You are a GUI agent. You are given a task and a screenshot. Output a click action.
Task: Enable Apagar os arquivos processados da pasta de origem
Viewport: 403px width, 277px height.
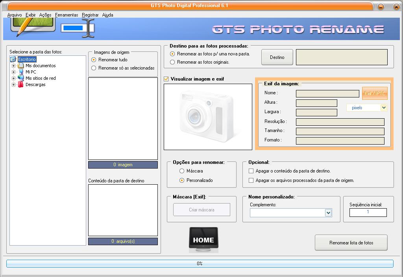tap(251, 180)
